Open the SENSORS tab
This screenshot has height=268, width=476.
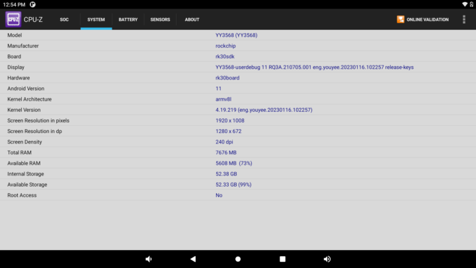tap(160, 19)
